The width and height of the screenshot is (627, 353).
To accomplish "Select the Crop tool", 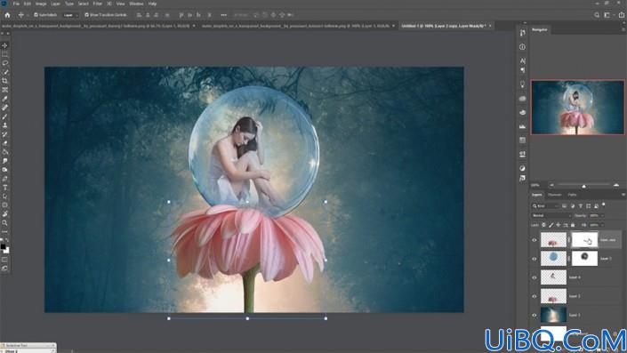I will tap(4, 81).
